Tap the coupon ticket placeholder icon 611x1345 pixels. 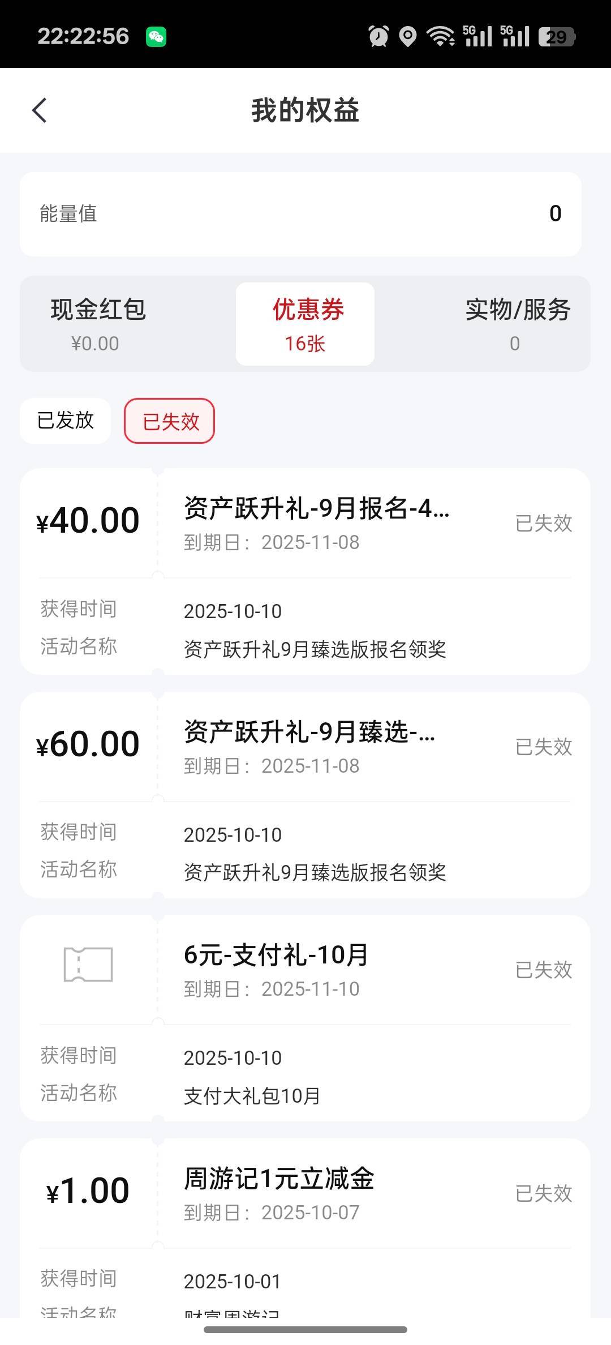pos(88,964)
